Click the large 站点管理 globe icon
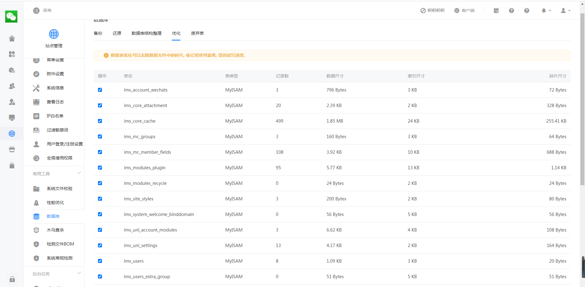Screen dimensions: 585x287 pos(54,34)
